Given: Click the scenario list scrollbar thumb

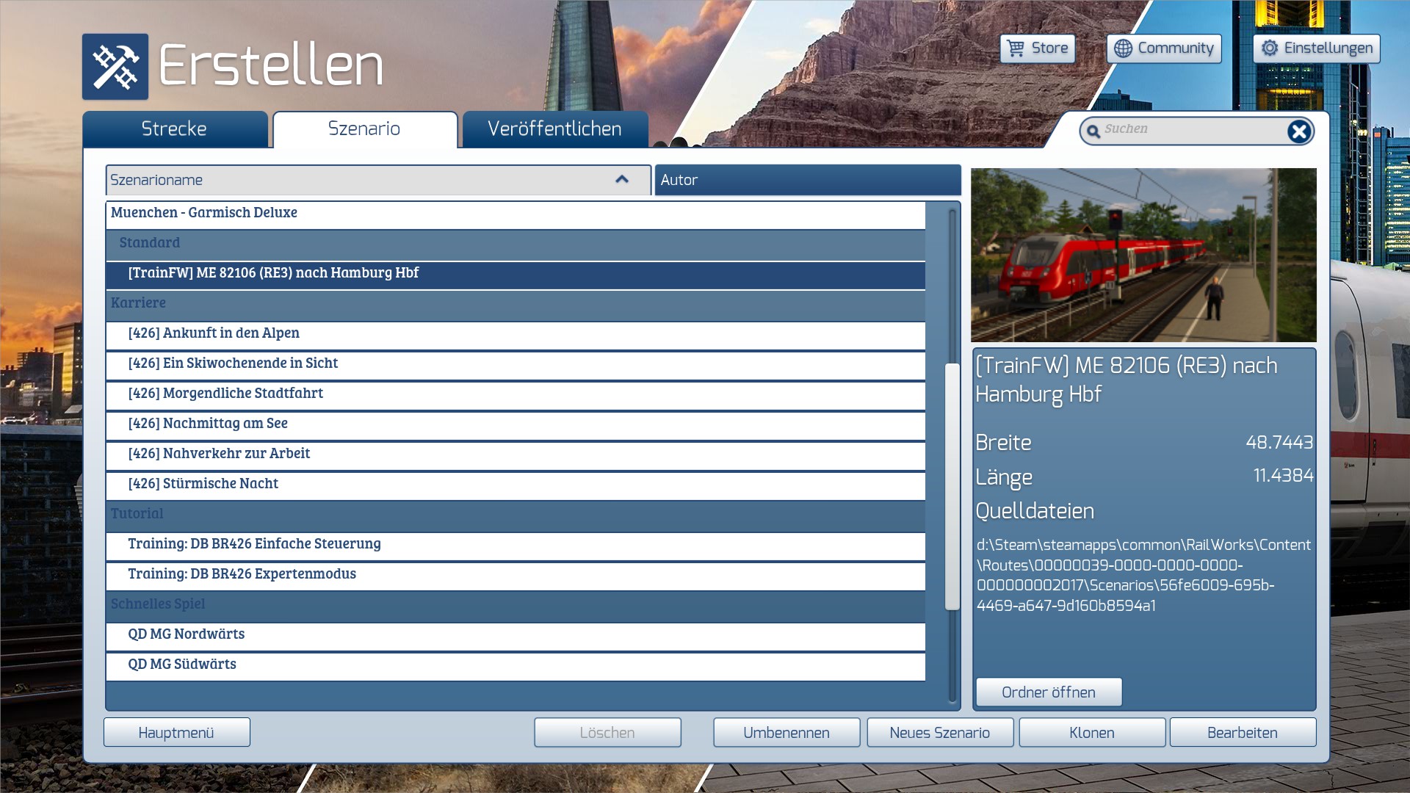Looking at the screenshot, I should click(952, 486).
